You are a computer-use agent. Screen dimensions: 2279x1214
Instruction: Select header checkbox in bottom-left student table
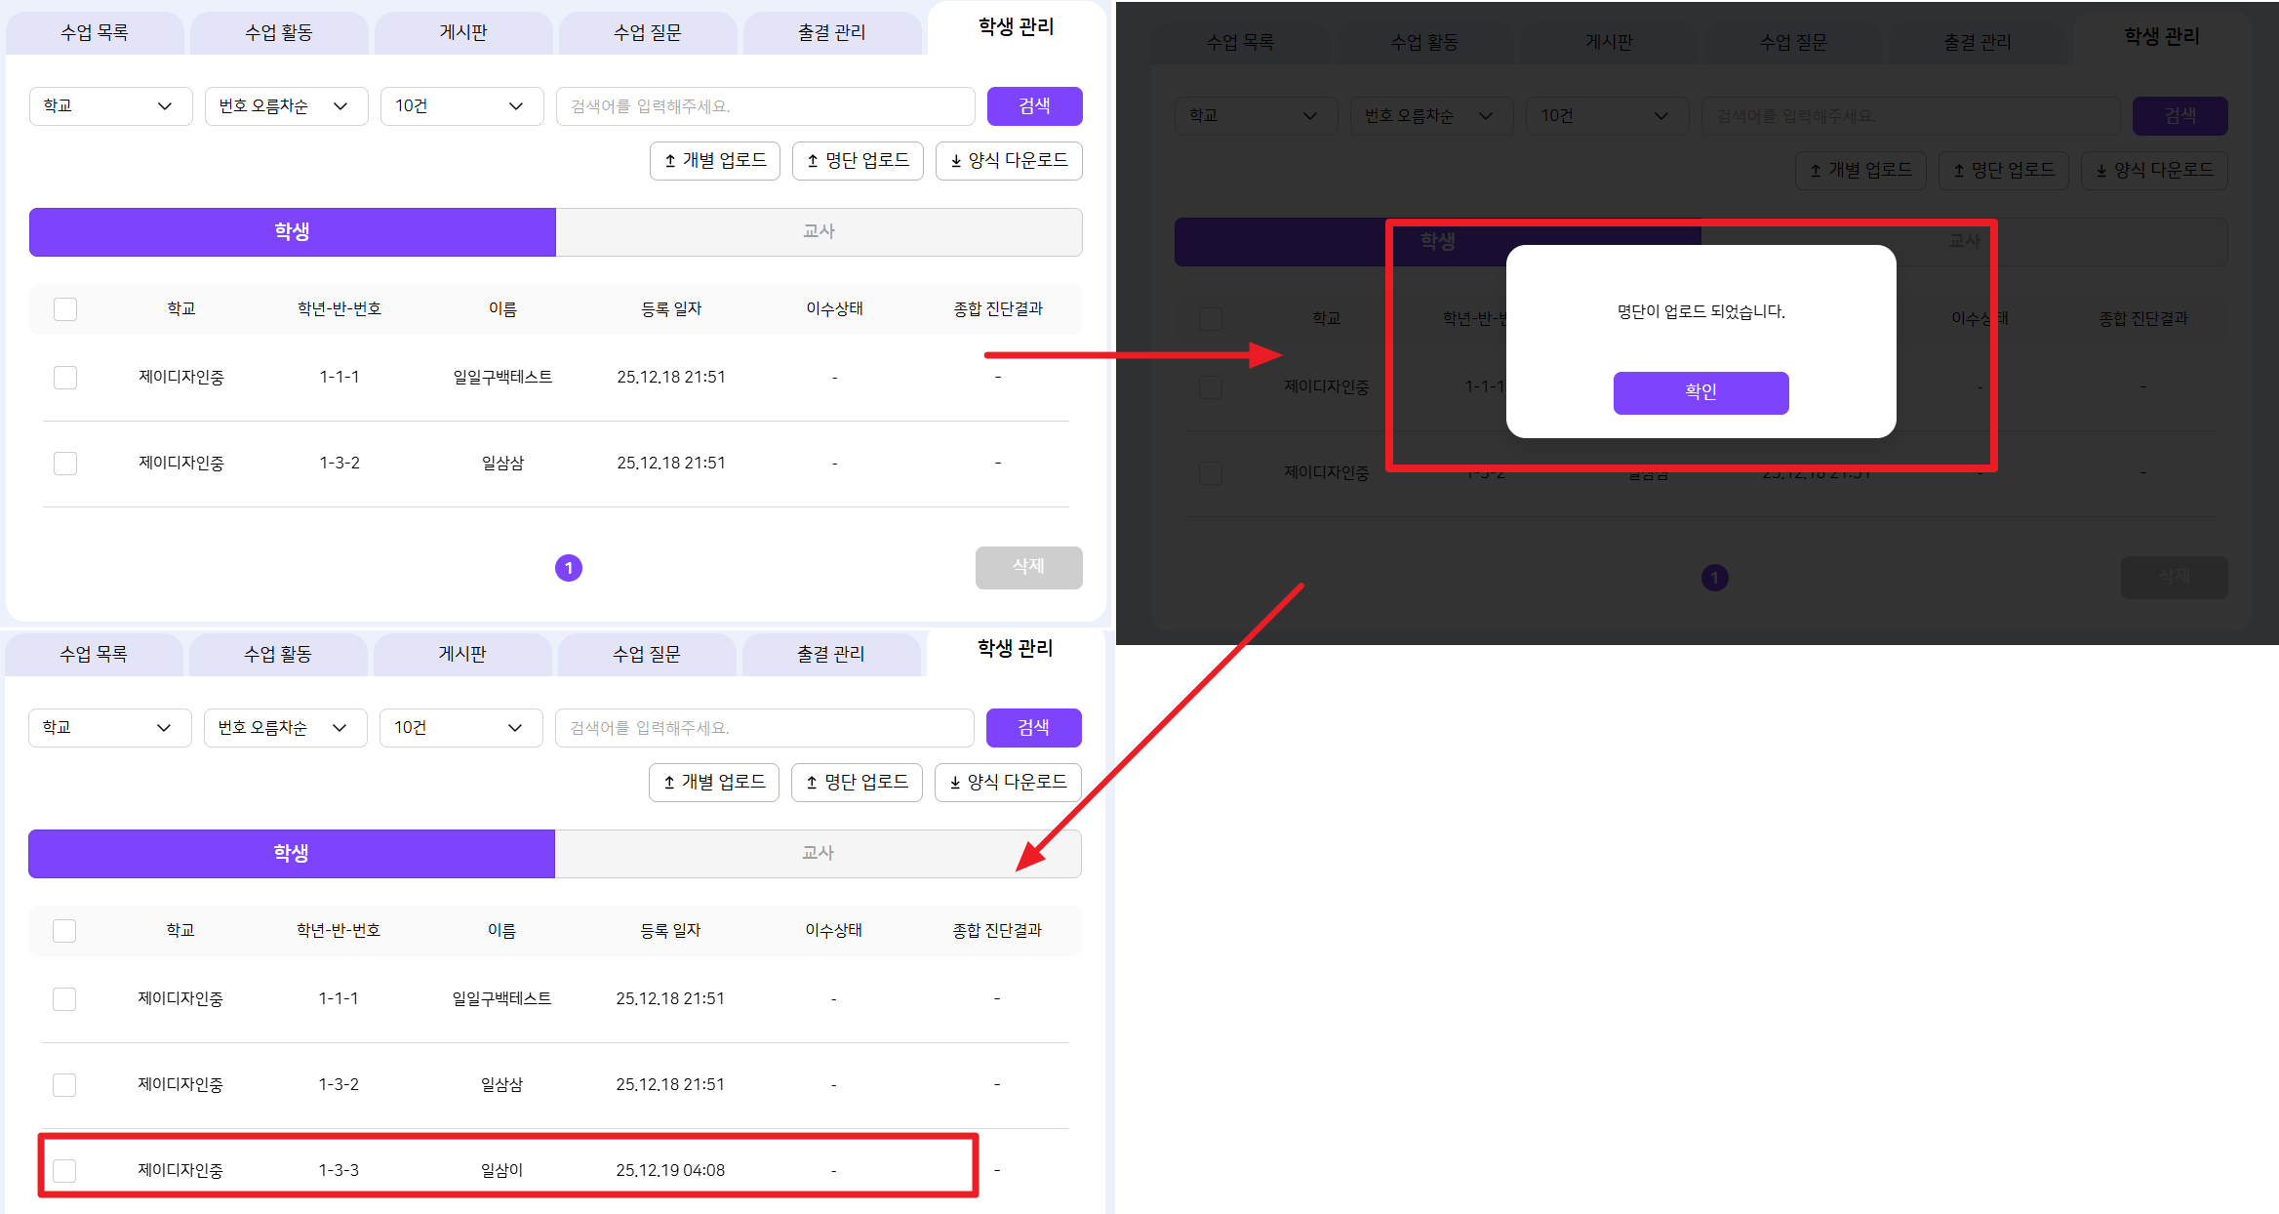click(64, 931)
